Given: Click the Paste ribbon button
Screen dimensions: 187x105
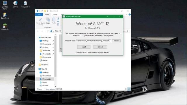Looking at the screenshot, I should pyautogui.click(x=54, y=21).
